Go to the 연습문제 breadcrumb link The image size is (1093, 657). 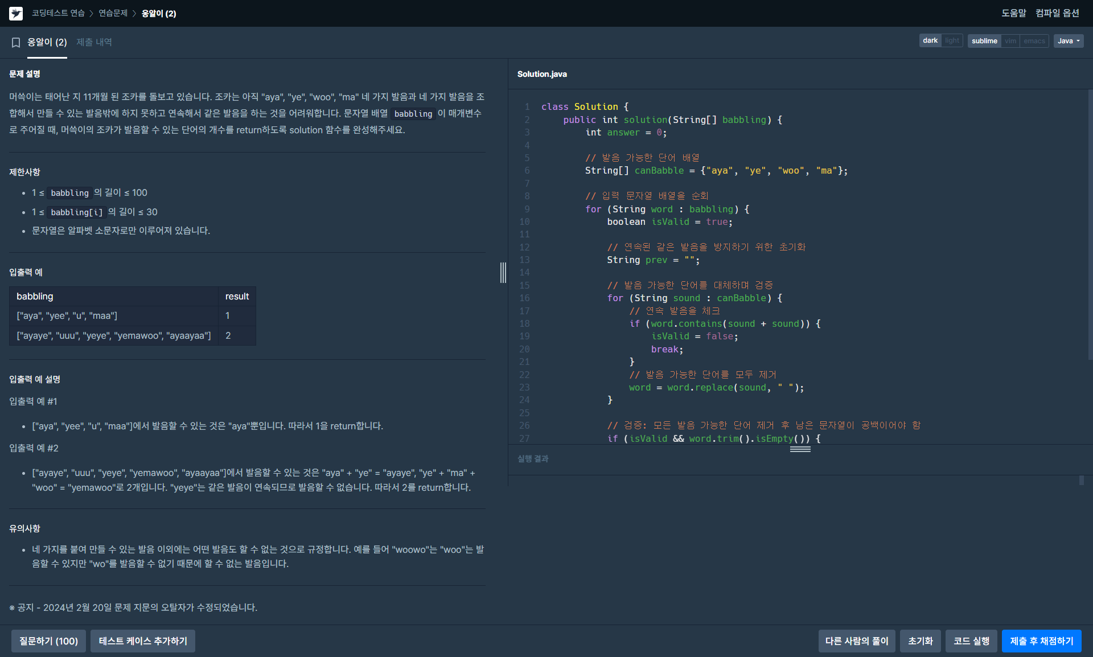[x=113, y=13]
